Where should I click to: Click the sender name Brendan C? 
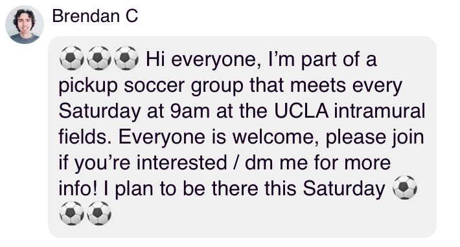[x=95, y=16]
